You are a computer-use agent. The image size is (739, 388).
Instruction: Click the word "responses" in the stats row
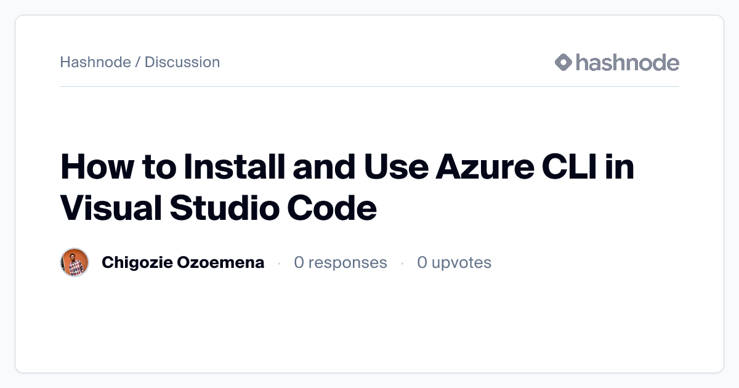(347, 263)
